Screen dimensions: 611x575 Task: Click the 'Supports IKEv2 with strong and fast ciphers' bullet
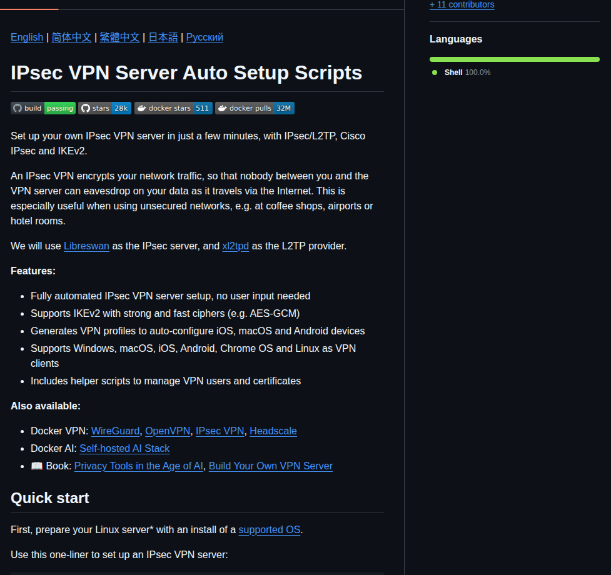coord(165,314)
